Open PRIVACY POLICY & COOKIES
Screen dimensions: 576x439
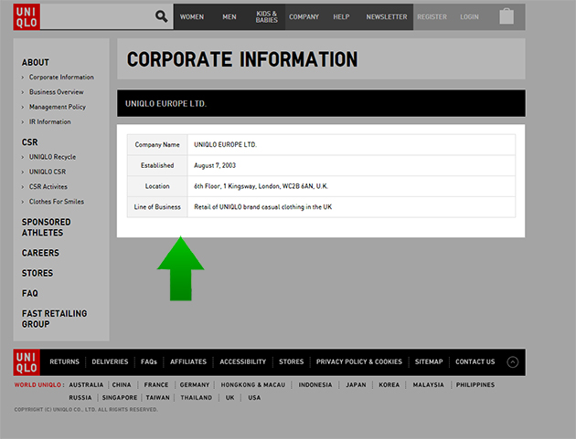point(359,362)
